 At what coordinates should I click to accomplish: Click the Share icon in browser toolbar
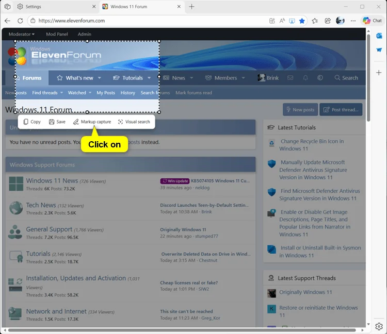coord(328,21)
